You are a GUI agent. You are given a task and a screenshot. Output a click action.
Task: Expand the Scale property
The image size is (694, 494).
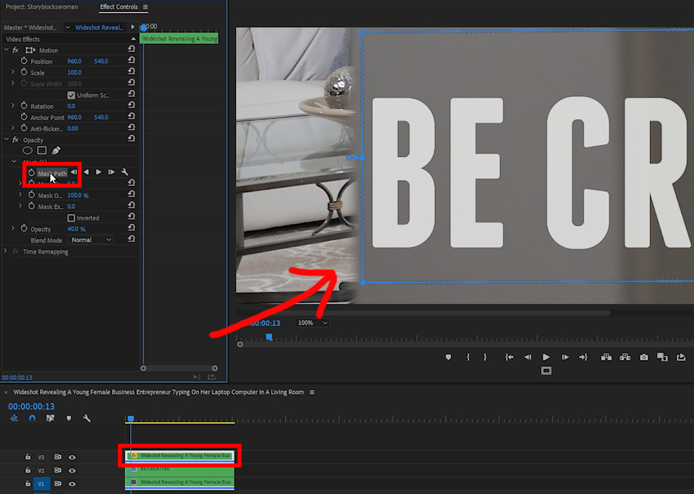click(x=13, y=72)
